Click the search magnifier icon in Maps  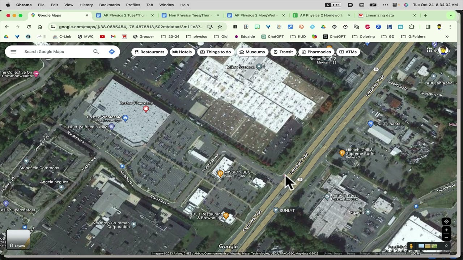coord(96,52)
